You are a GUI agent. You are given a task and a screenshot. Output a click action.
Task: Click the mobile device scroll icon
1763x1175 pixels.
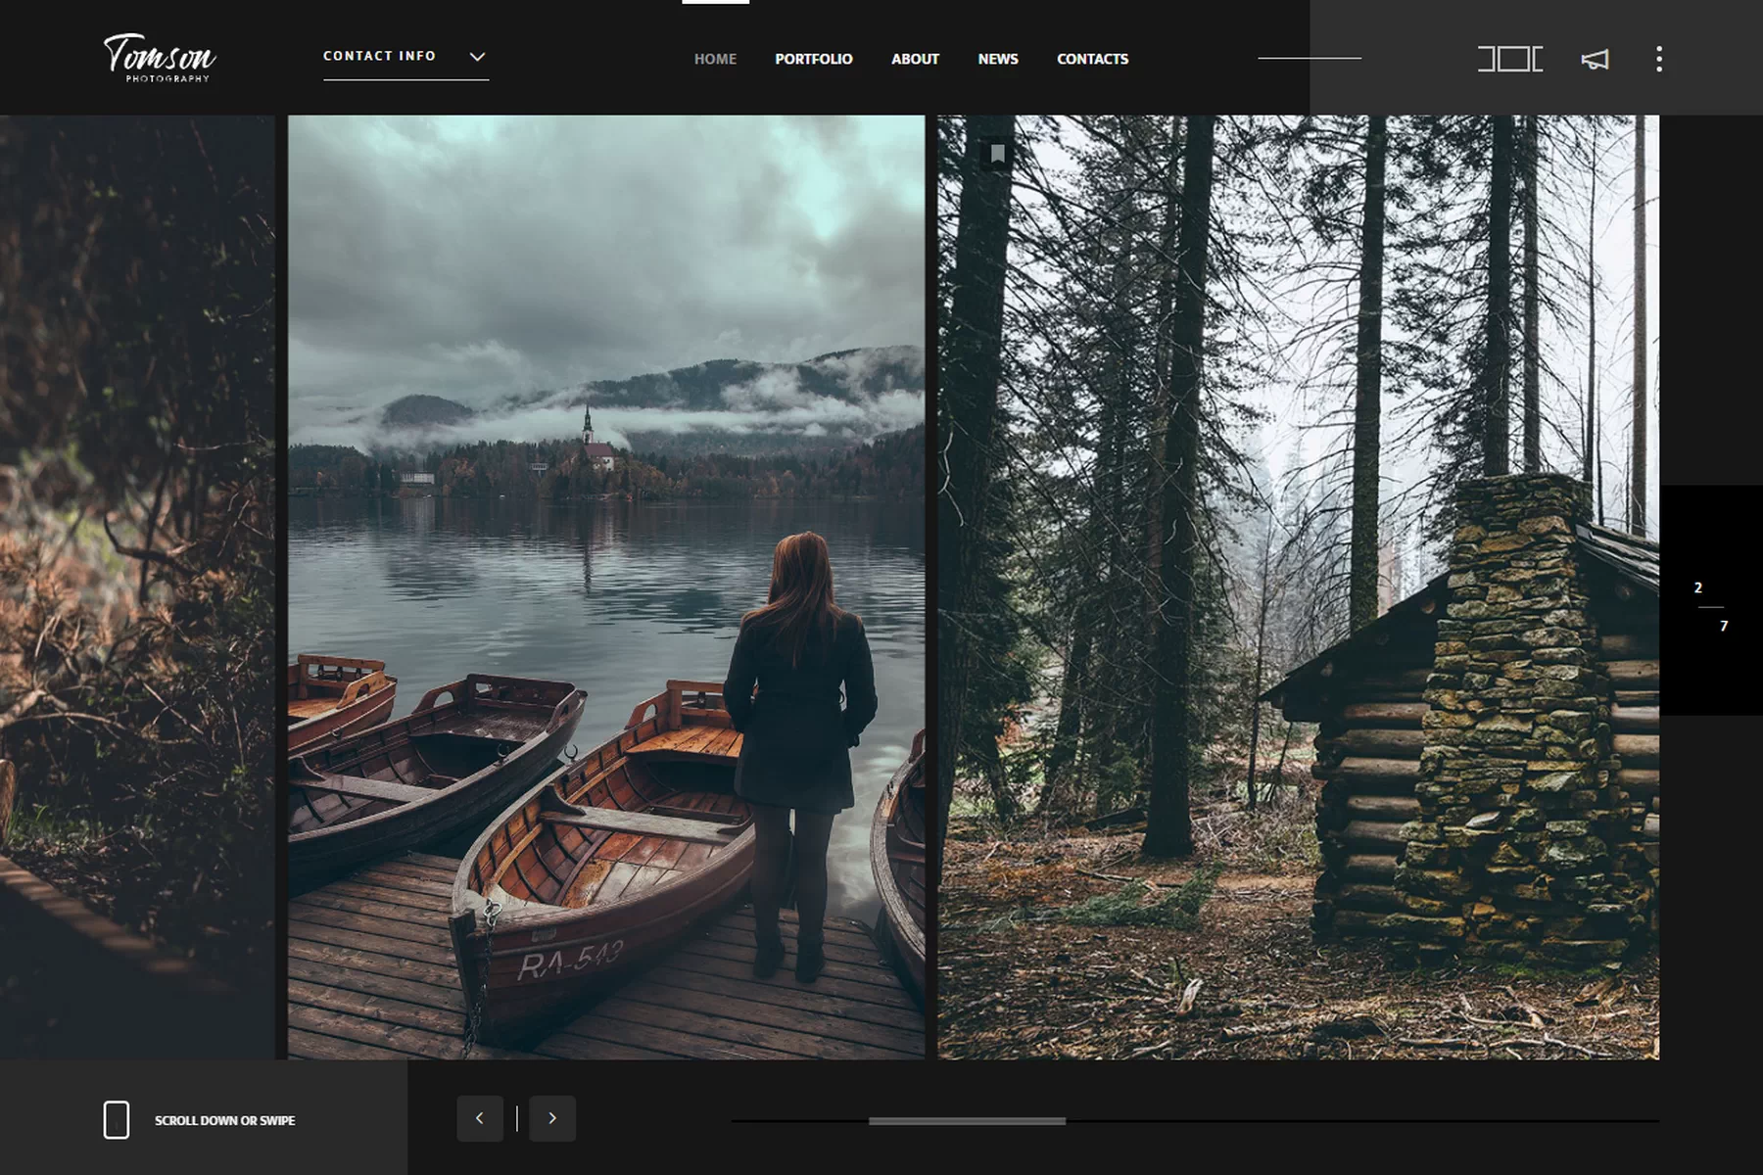[117, 1119]
